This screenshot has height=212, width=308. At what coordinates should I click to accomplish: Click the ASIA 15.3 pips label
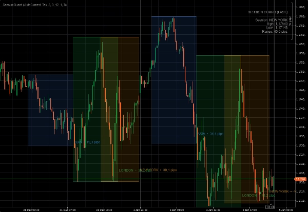85,142
